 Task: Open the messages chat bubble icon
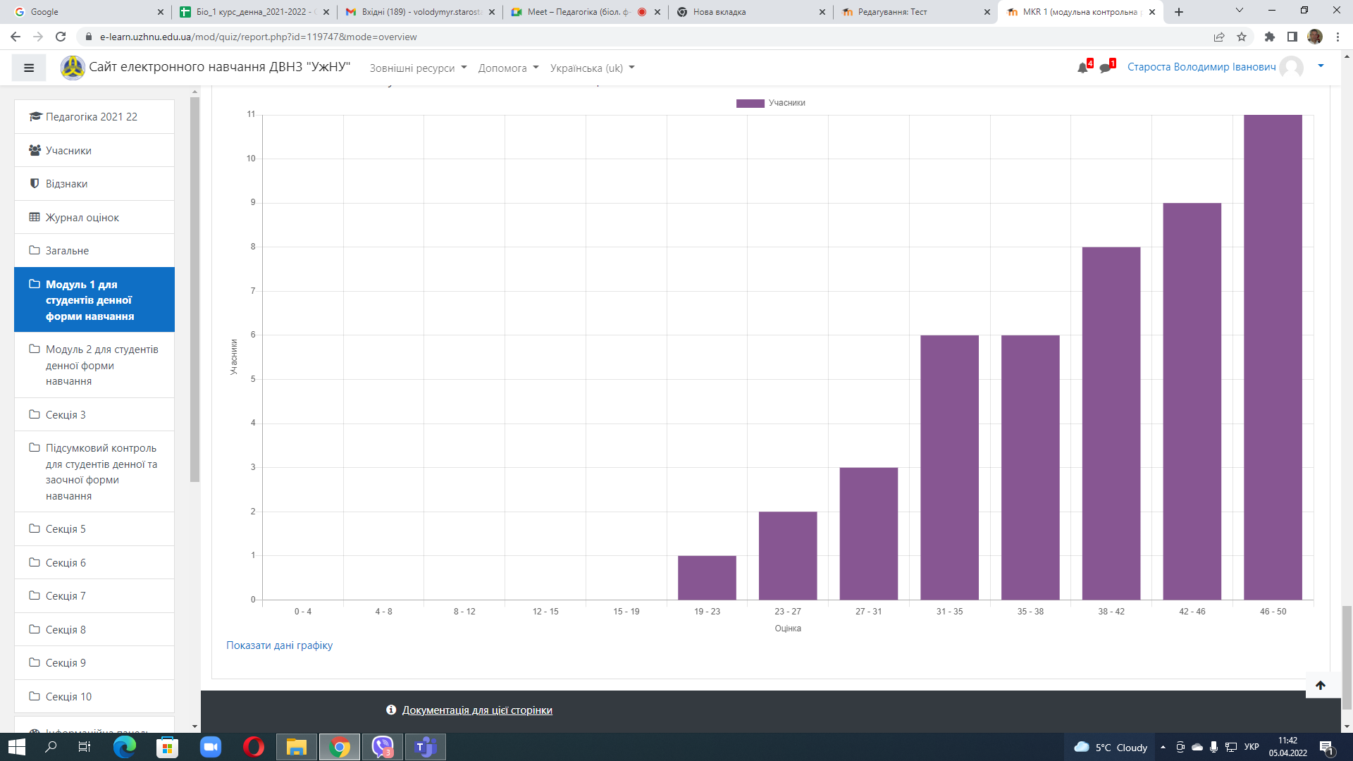point(1105,68)
